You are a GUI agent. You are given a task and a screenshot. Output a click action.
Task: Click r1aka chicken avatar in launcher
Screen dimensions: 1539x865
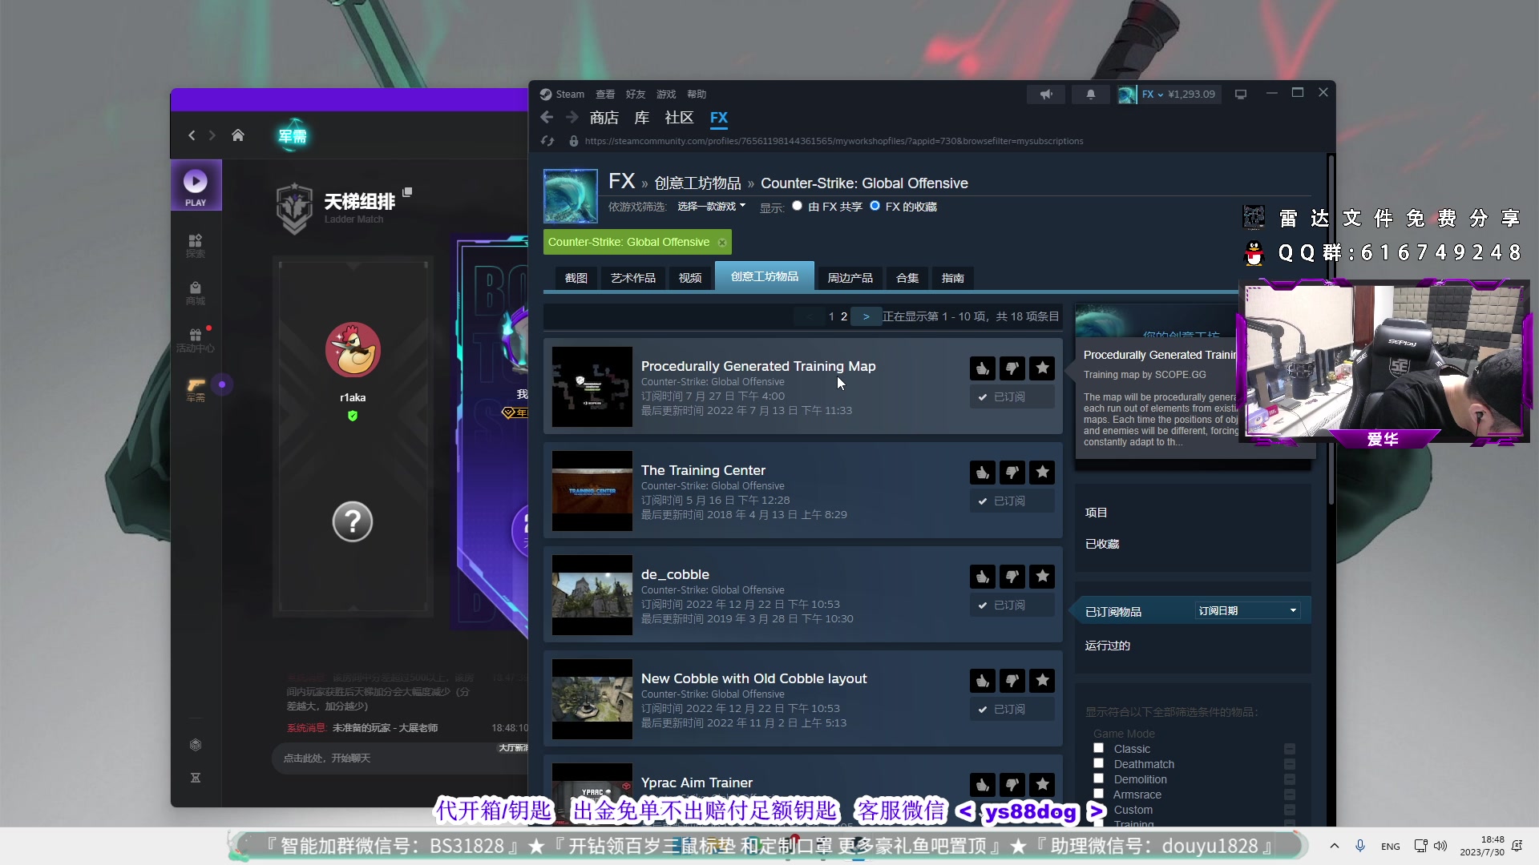click(x=353, y=350)
